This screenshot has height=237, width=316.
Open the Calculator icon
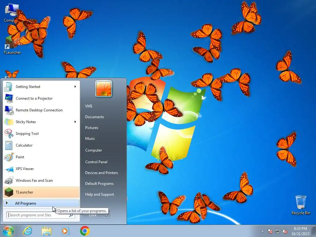9,145
